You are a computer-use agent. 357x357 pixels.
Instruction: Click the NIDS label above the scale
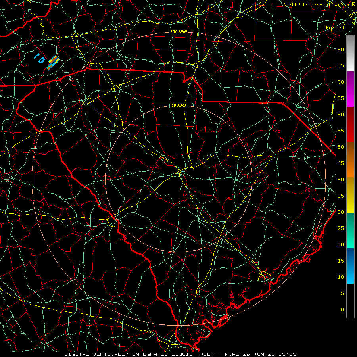point(348,23)
